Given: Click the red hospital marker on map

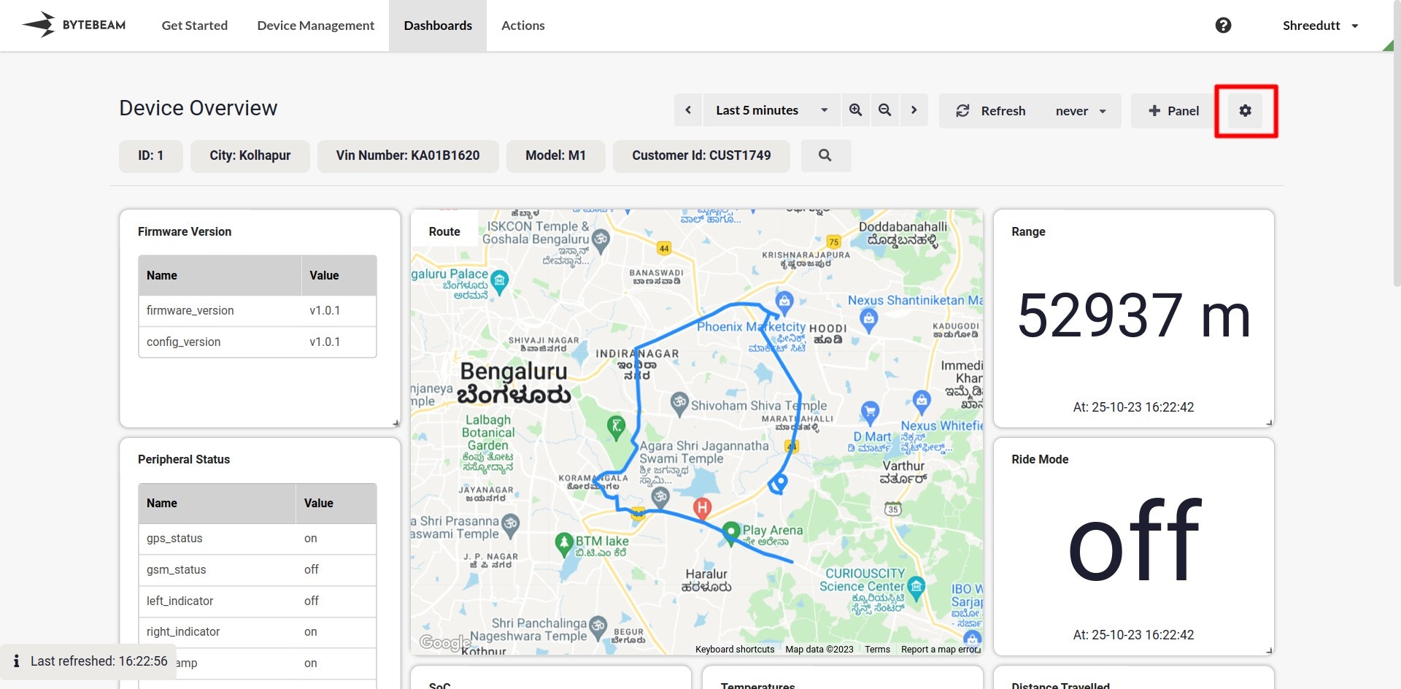Looking at the screenshot, I should tap(702, 507).
